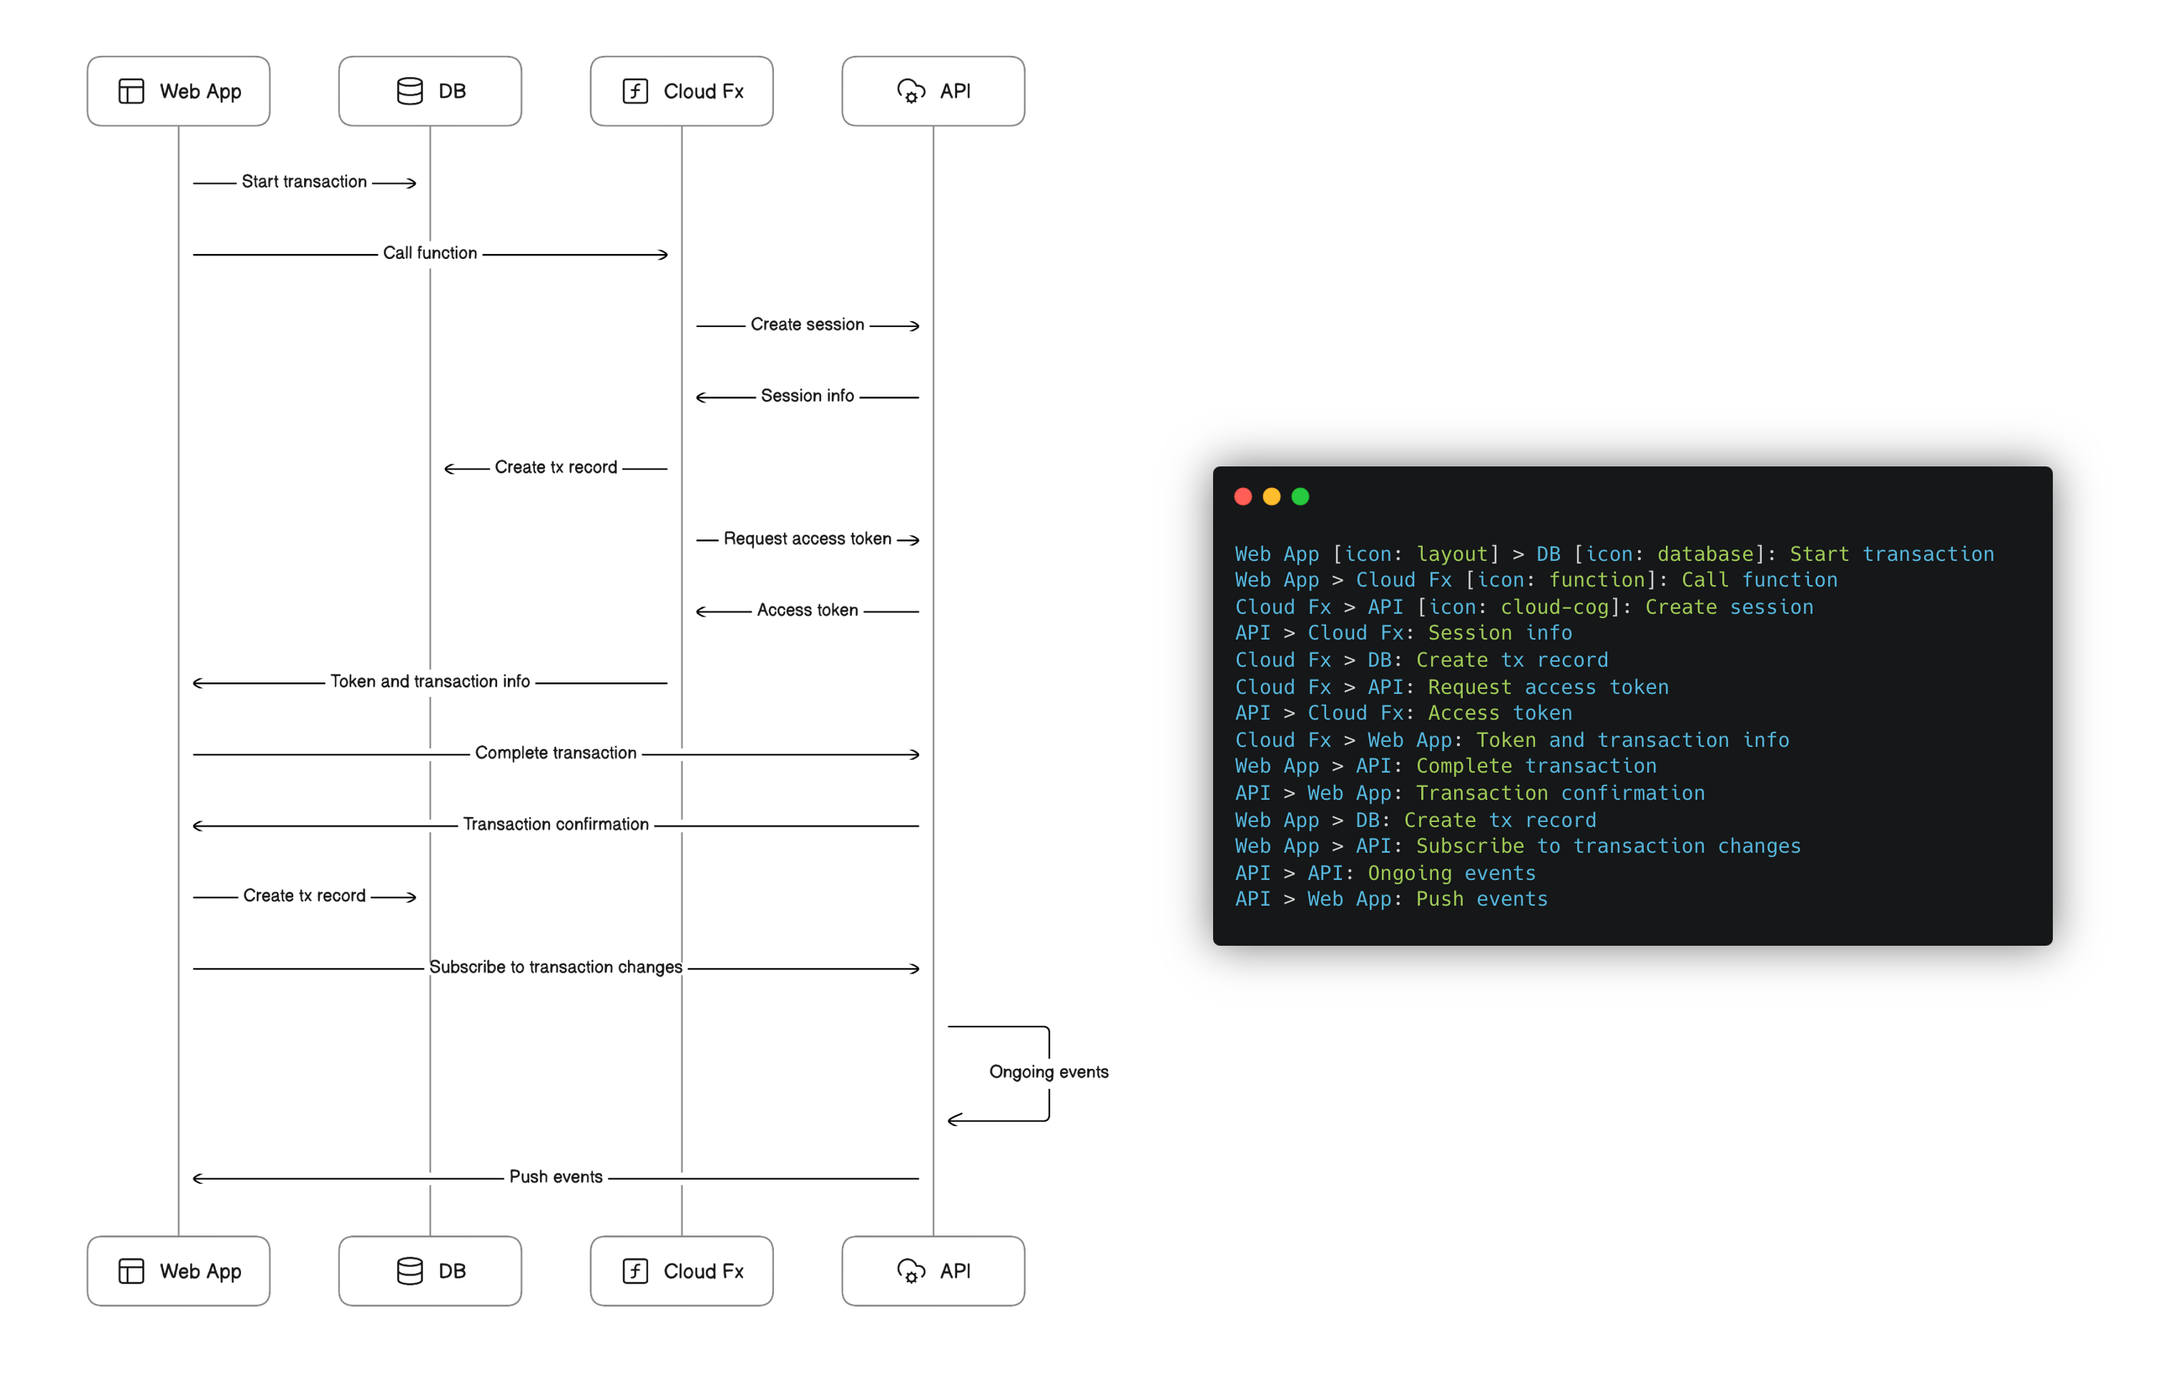The image size is (2173, 1380).
Task: Click the database icon in bottom DB node
Action: coord(410,1271)
